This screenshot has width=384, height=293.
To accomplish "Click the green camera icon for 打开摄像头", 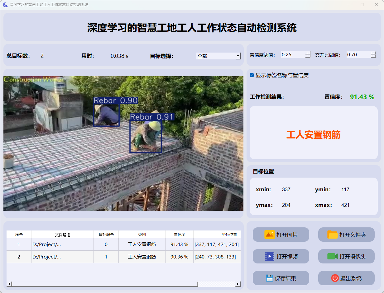I will point(333,256).
